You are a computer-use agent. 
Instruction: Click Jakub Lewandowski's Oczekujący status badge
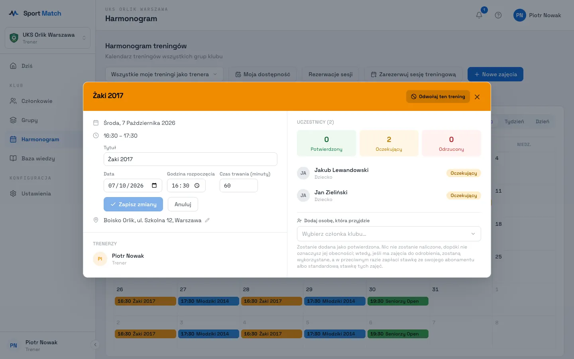click(464, 173)
